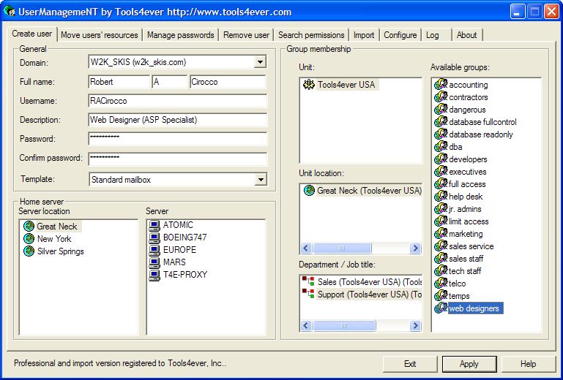Open the Search permissions tab

click(311, 35)
